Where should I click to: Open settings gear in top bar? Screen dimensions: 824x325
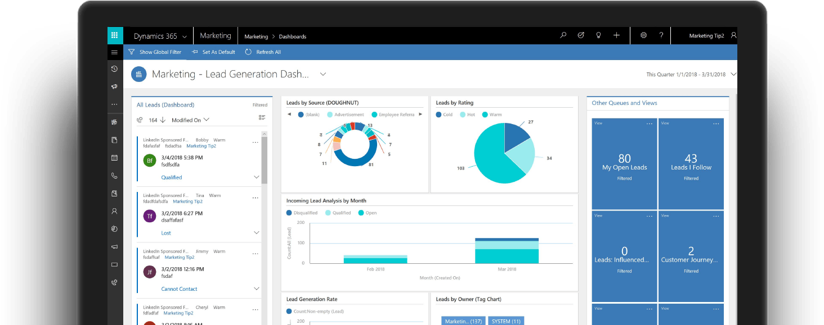[x=643, y=35]
